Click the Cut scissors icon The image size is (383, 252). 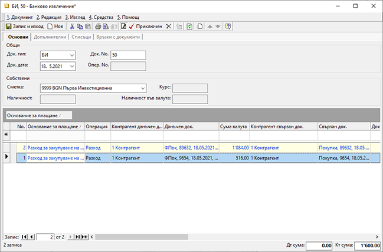point(72,26)
